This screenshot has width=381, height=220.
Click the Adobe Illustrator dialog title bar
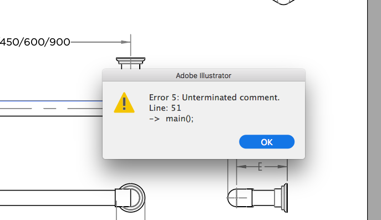(x=204, y=75)
